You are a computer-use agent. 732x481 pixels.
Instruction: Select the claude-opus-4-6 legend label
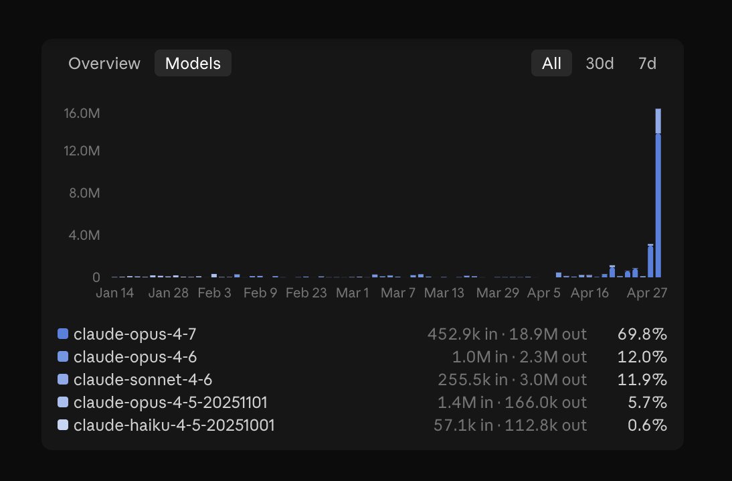coord(135,357)
